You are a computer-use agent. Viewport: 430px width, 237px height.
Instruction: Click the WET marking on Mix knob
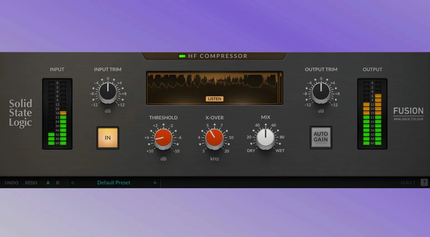pyautogui.click(x=280, y=151)
